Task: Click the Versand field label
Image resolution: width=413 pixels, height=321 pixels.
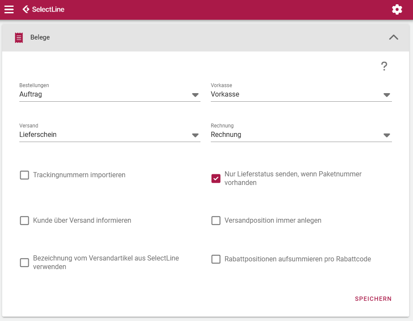Action: 29,126
